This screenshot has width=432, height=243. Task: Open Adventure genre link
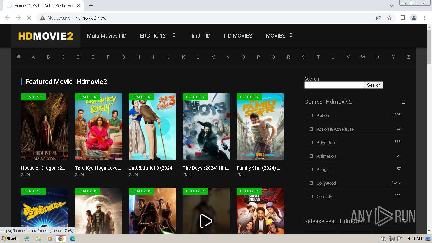326,142
